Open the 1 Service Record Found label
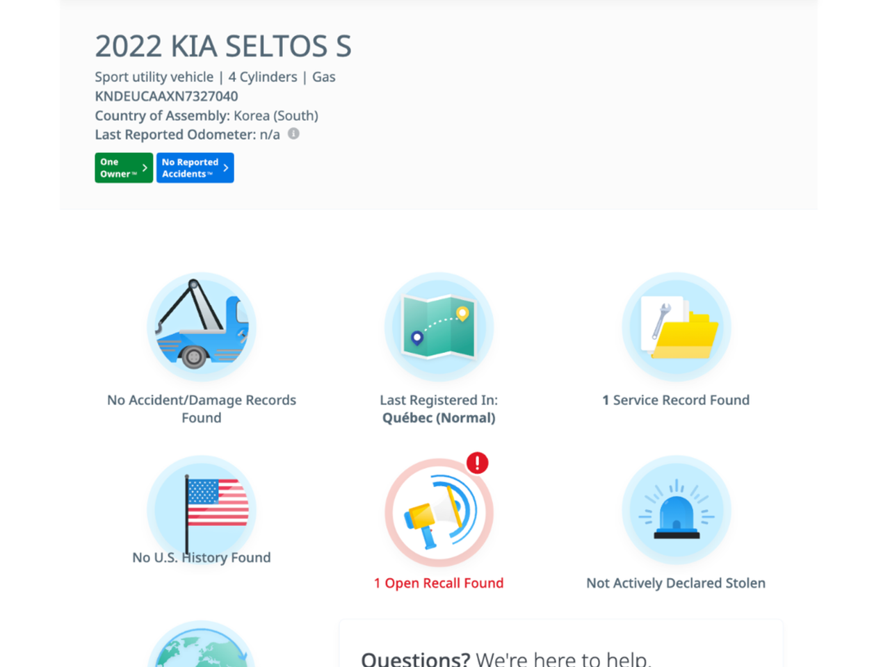This screenshot has width=890, height=667. tap(676, 400)
